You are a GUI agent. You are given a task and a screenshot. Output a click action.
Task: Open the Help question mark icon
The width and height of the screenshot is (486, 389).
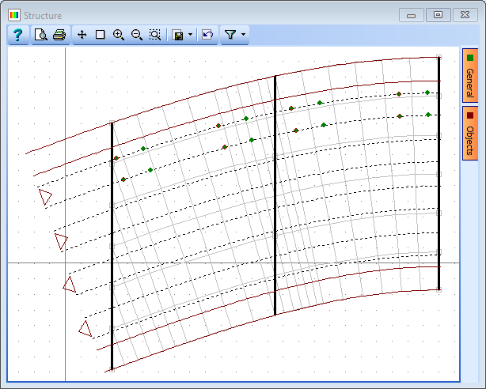coord(17,35)
